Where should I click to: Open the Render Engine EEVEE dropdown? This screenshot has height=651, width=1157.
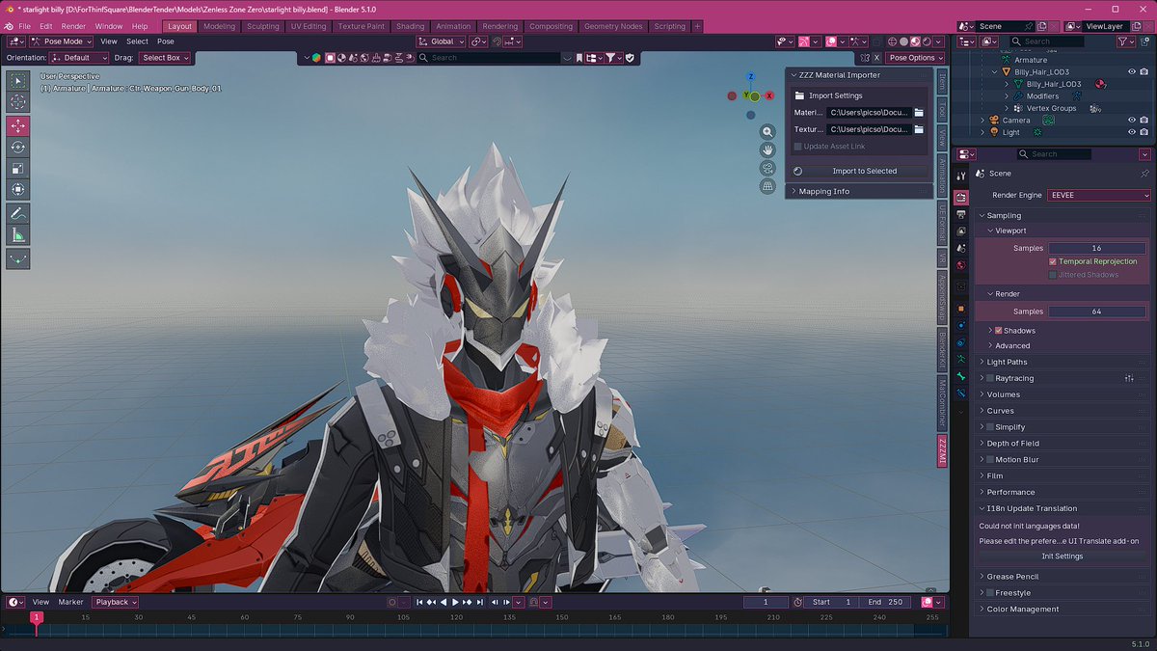click(1099, 195)
